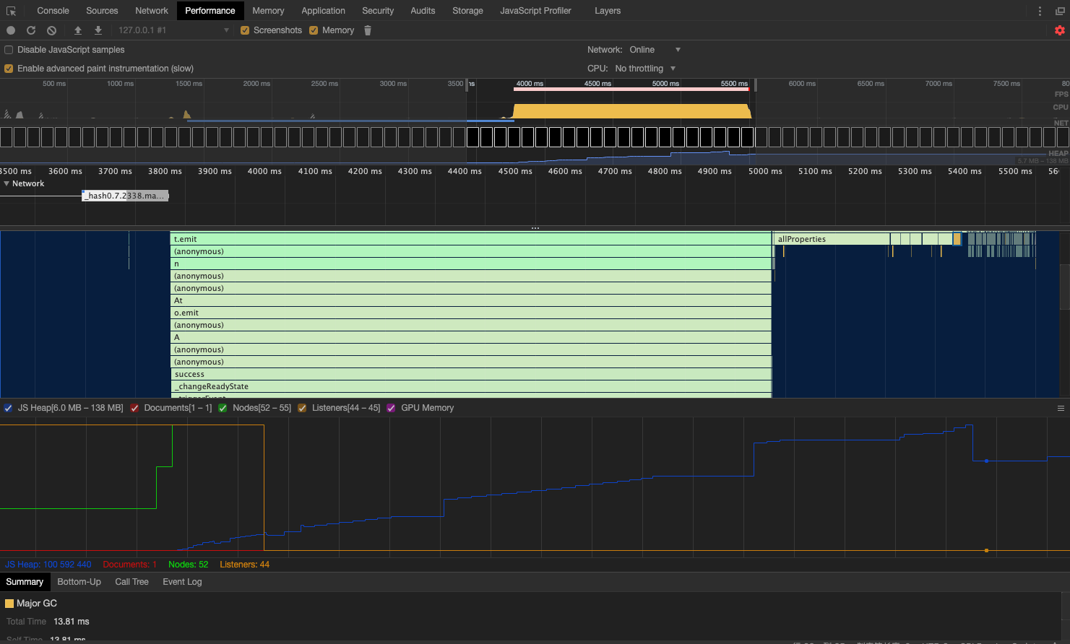Open the Storage tab

pos(468,11)
